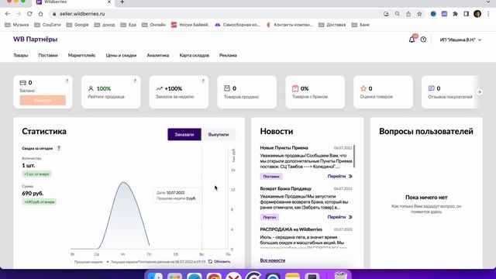Click the Обновить refresh link
This screenshot has height=279, width=496.
(x=219, y=262)
